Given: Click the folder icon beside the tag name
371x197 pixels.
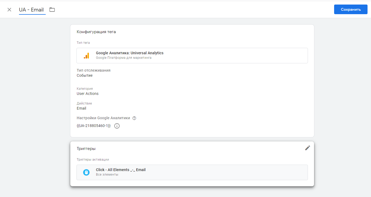Looking at the screenshot, I should click(x=52, y=10).
